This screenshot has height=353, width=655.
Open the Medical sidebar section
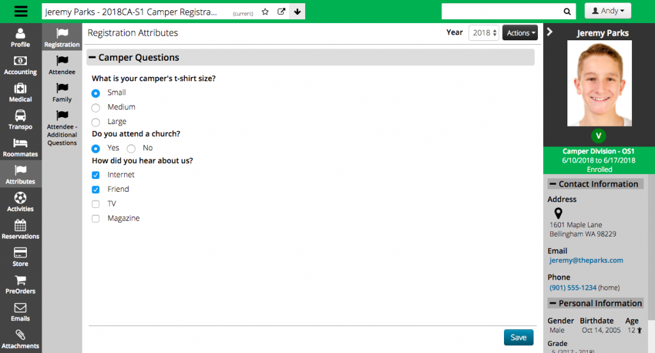[20, 93]
